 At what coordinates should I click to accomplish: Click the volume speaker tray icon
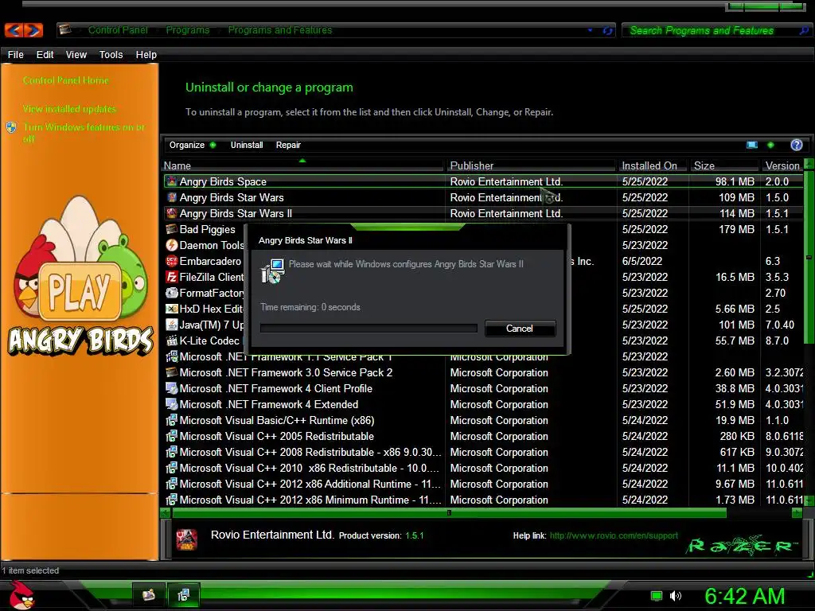point(675,596)
